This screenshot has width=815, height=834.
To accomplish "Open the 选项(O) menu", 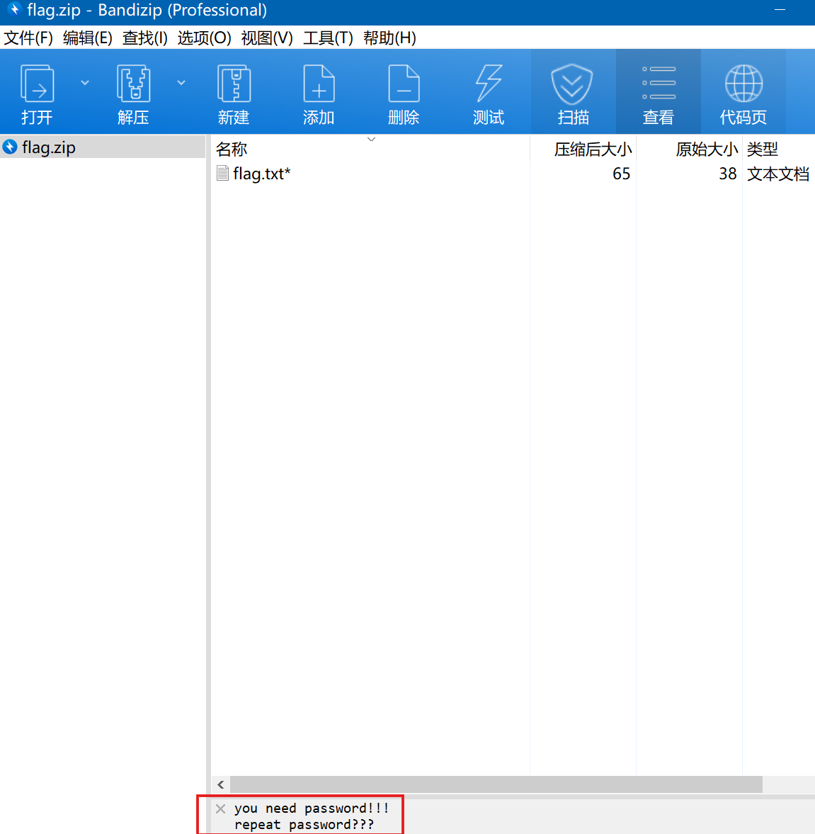I will point(204,38).
